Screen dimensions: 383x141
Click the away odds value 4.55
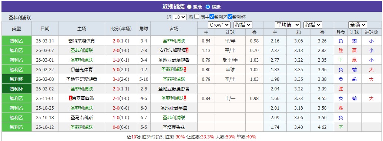coord(322,99)
